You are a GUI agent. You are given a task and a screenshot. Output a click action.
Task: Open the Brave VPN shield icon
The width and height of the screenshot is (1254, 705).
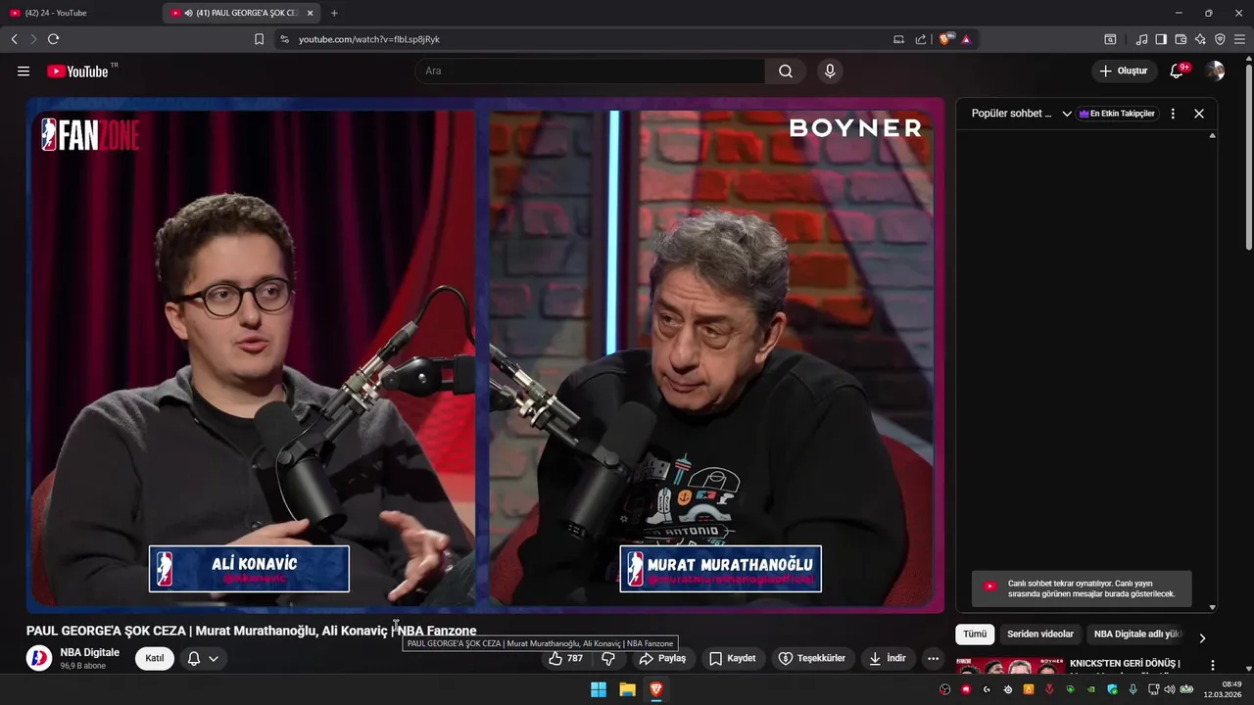[x=1220, y=39]
